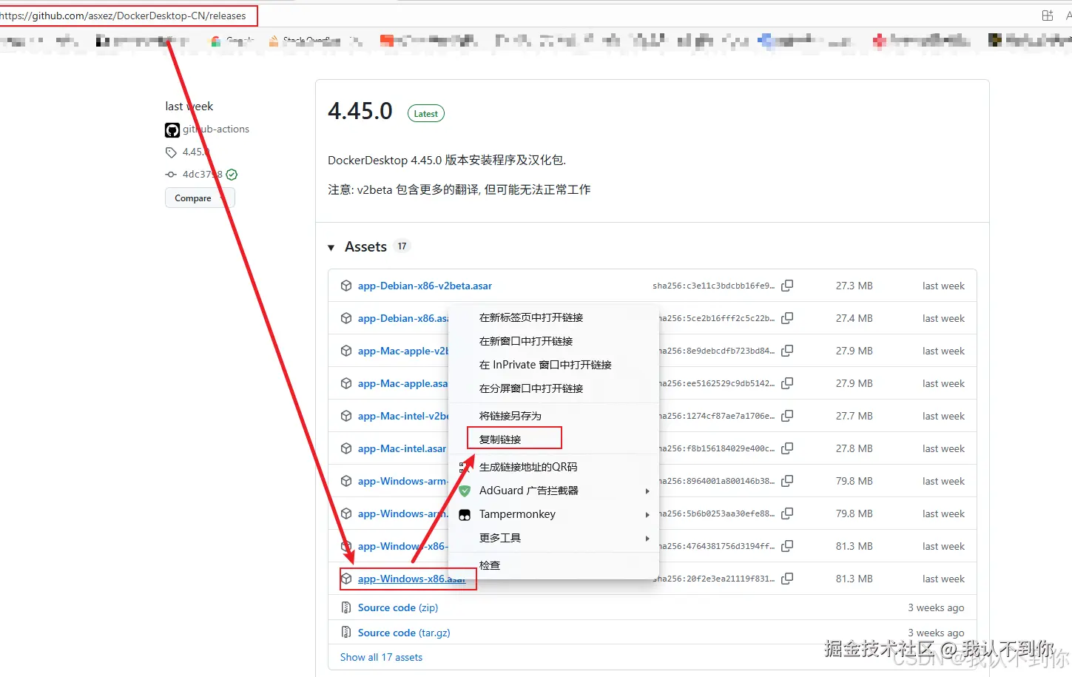Click file icon beside Source code (tar.gz)
Image resolution: width=1072 pixels, height=677 pixels.
pos(346,633)
